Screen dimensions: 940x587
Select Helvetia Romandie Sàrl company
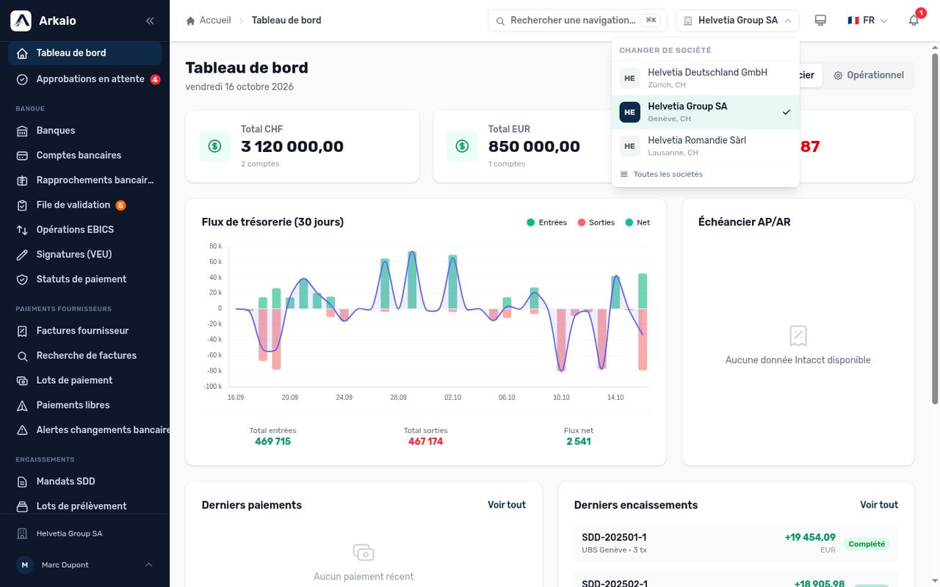[705, 146]
